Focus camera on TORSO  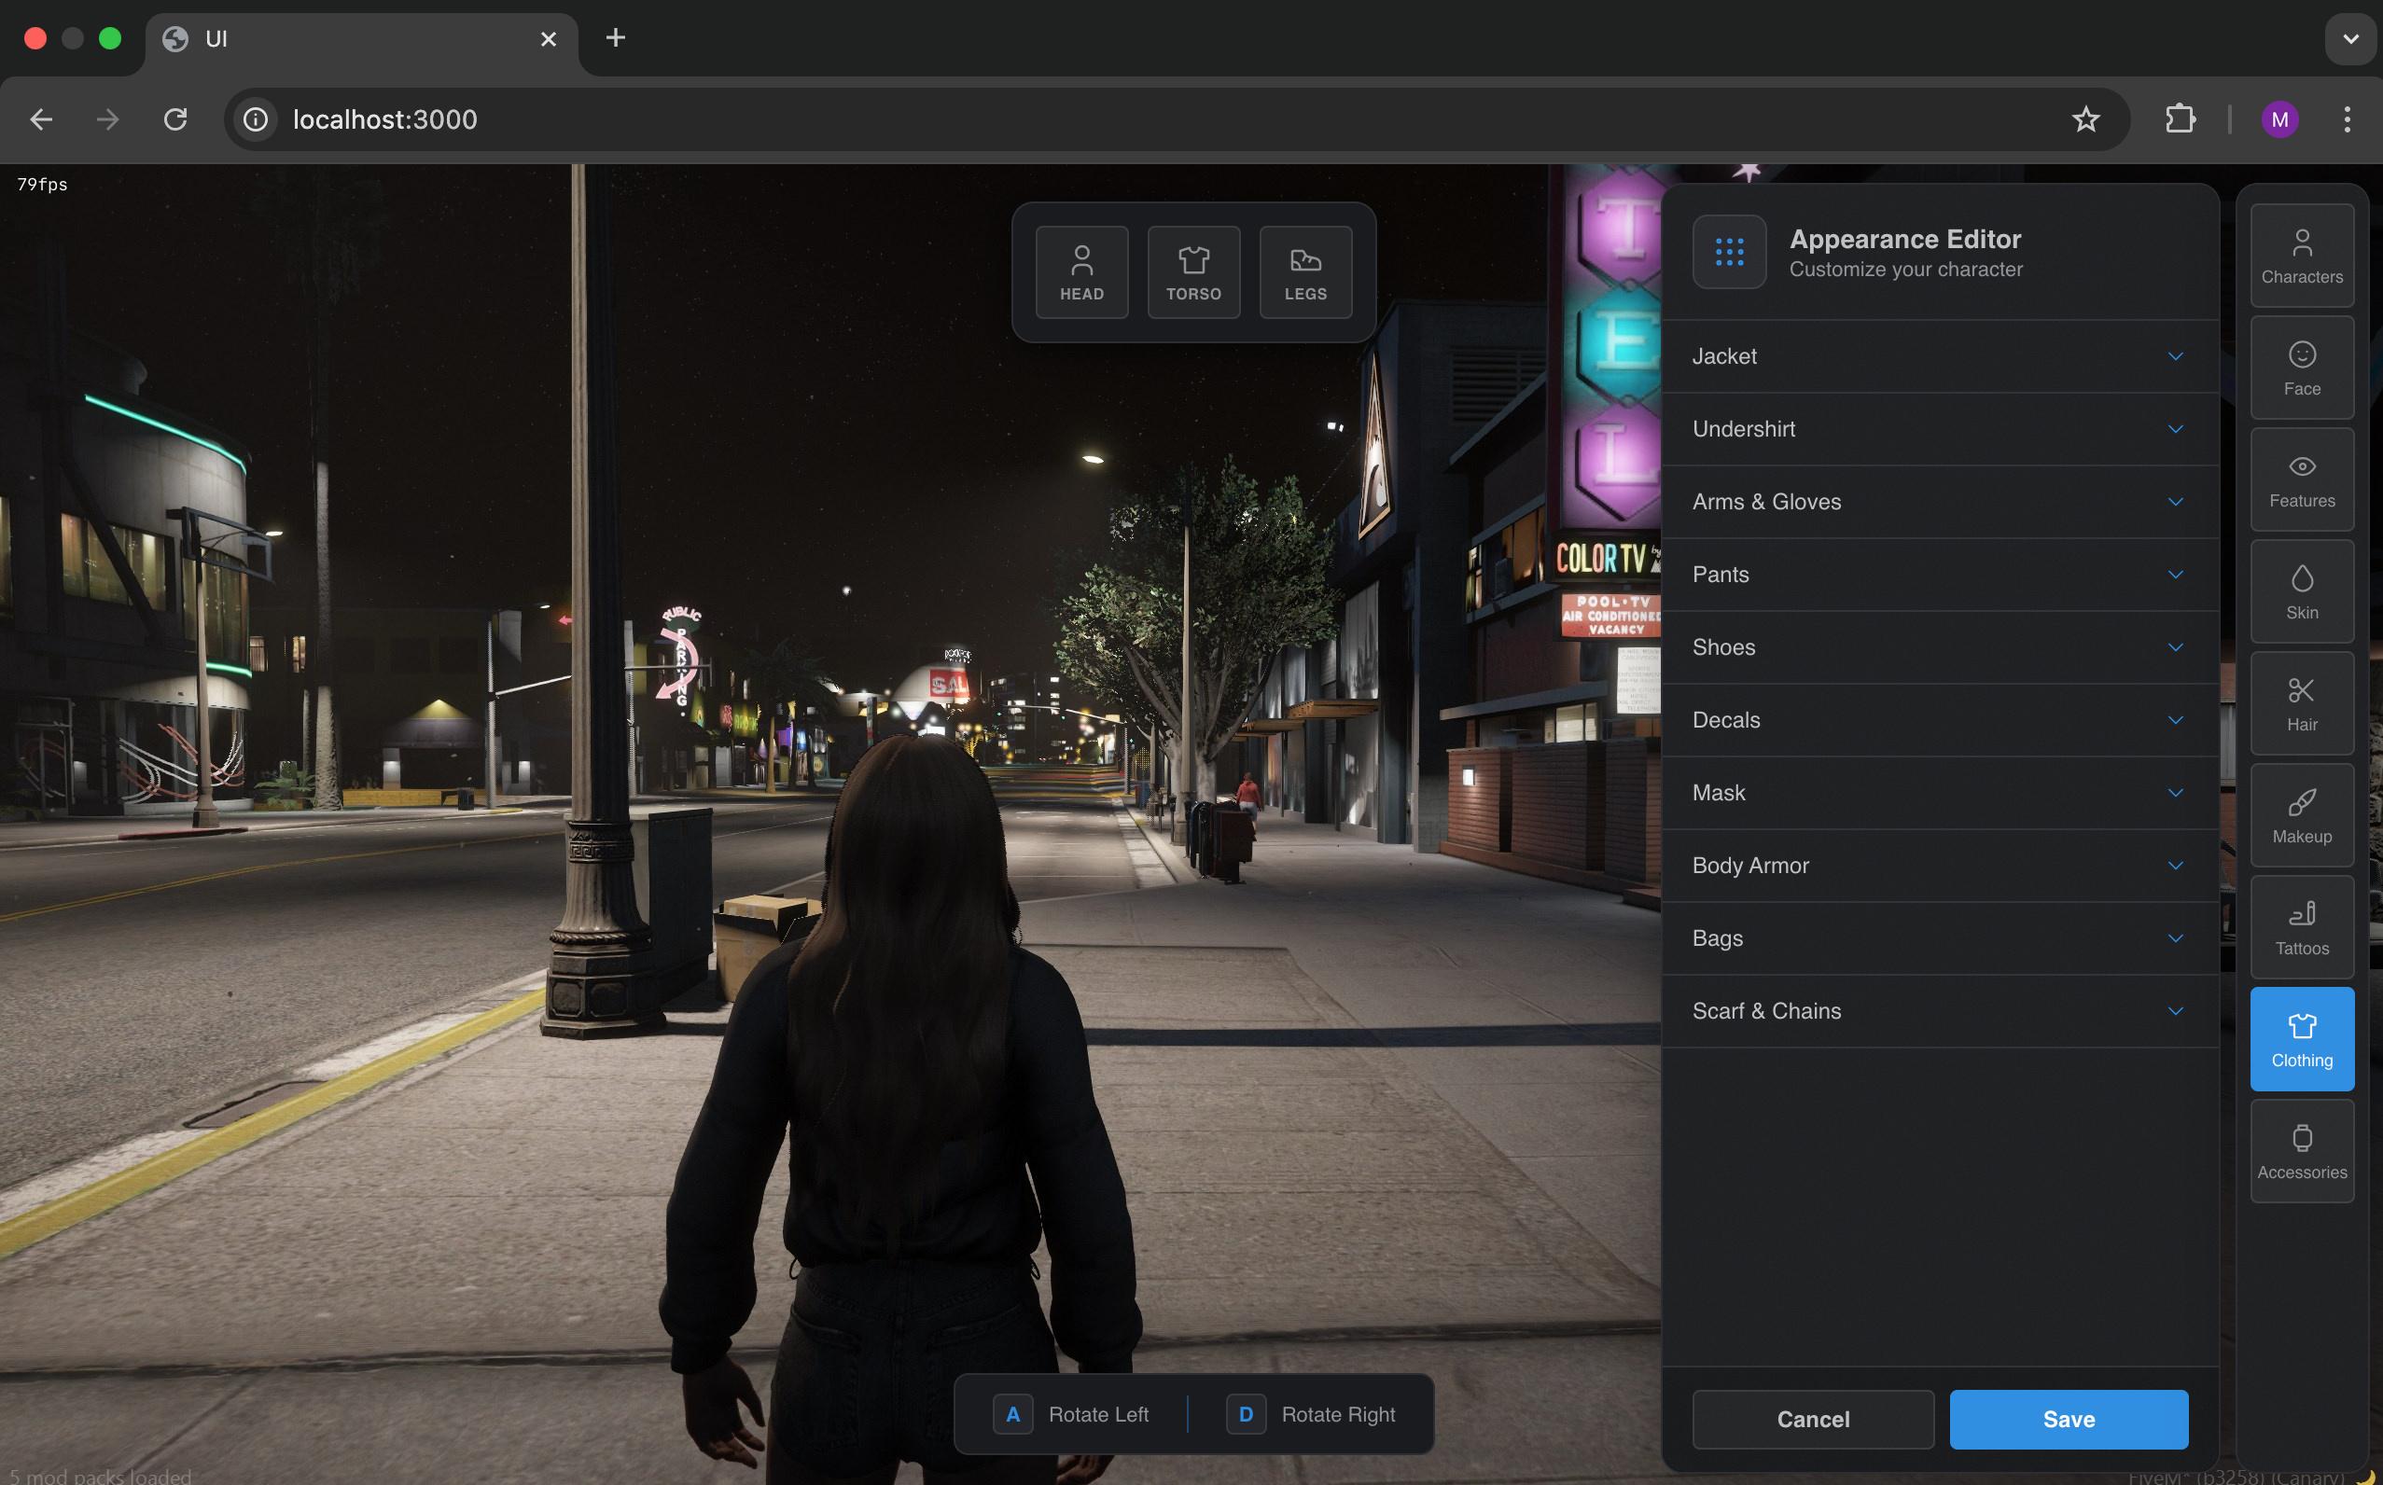pos(1193,273)
